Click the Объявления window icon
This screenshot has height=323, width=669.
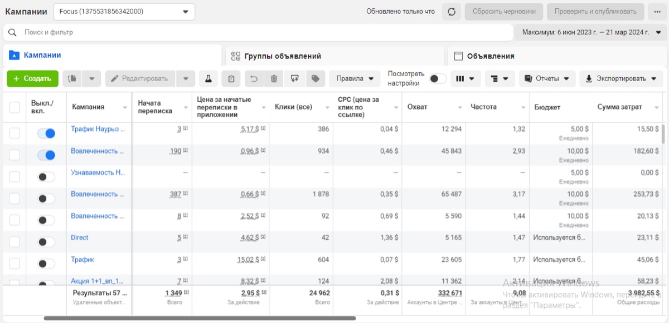point(459,56)
